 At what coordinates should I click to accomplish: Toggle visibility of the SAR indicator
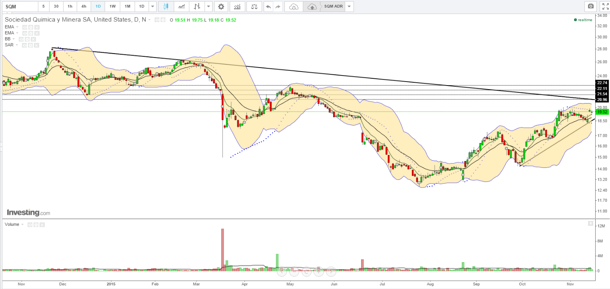[x=25, y=45]
